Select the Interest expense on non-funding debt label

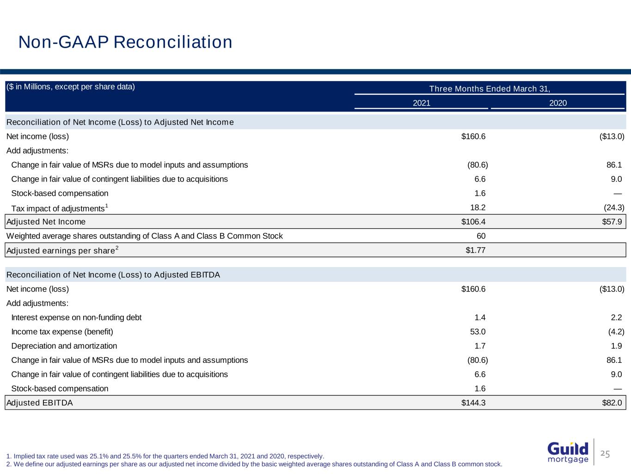click(x=76, y=318)
